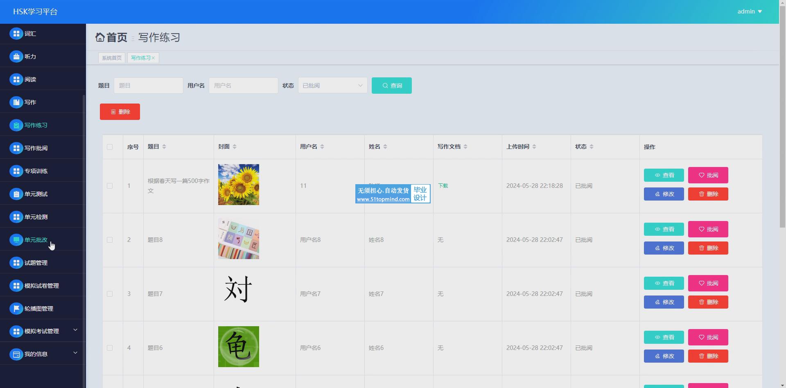This screenshot has height=388, width=786.
Task: Check the 题目6 row checkbox
Action: (x=110, y=348)
